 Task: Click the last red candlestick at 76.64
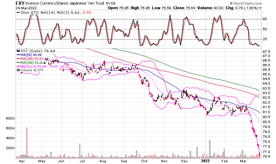pos(259,154)
